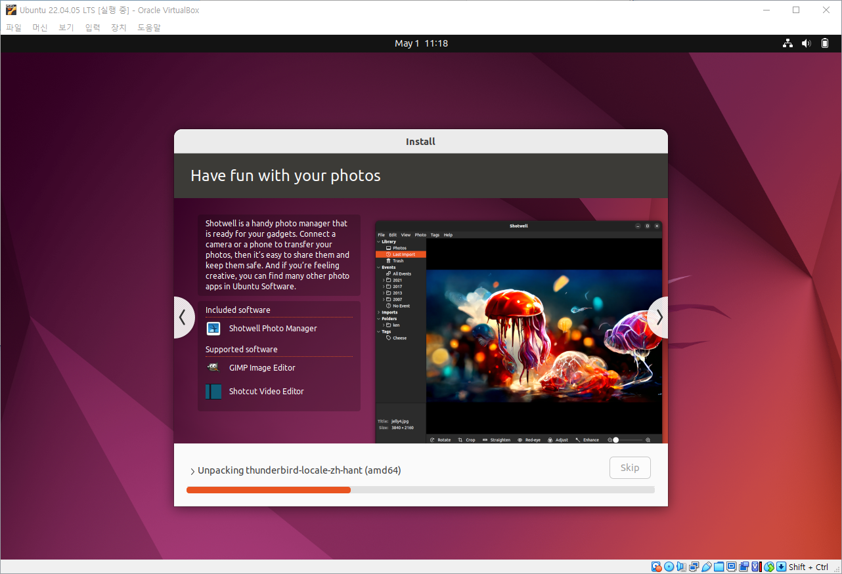Open the 머신 menu

pos(40,28)
